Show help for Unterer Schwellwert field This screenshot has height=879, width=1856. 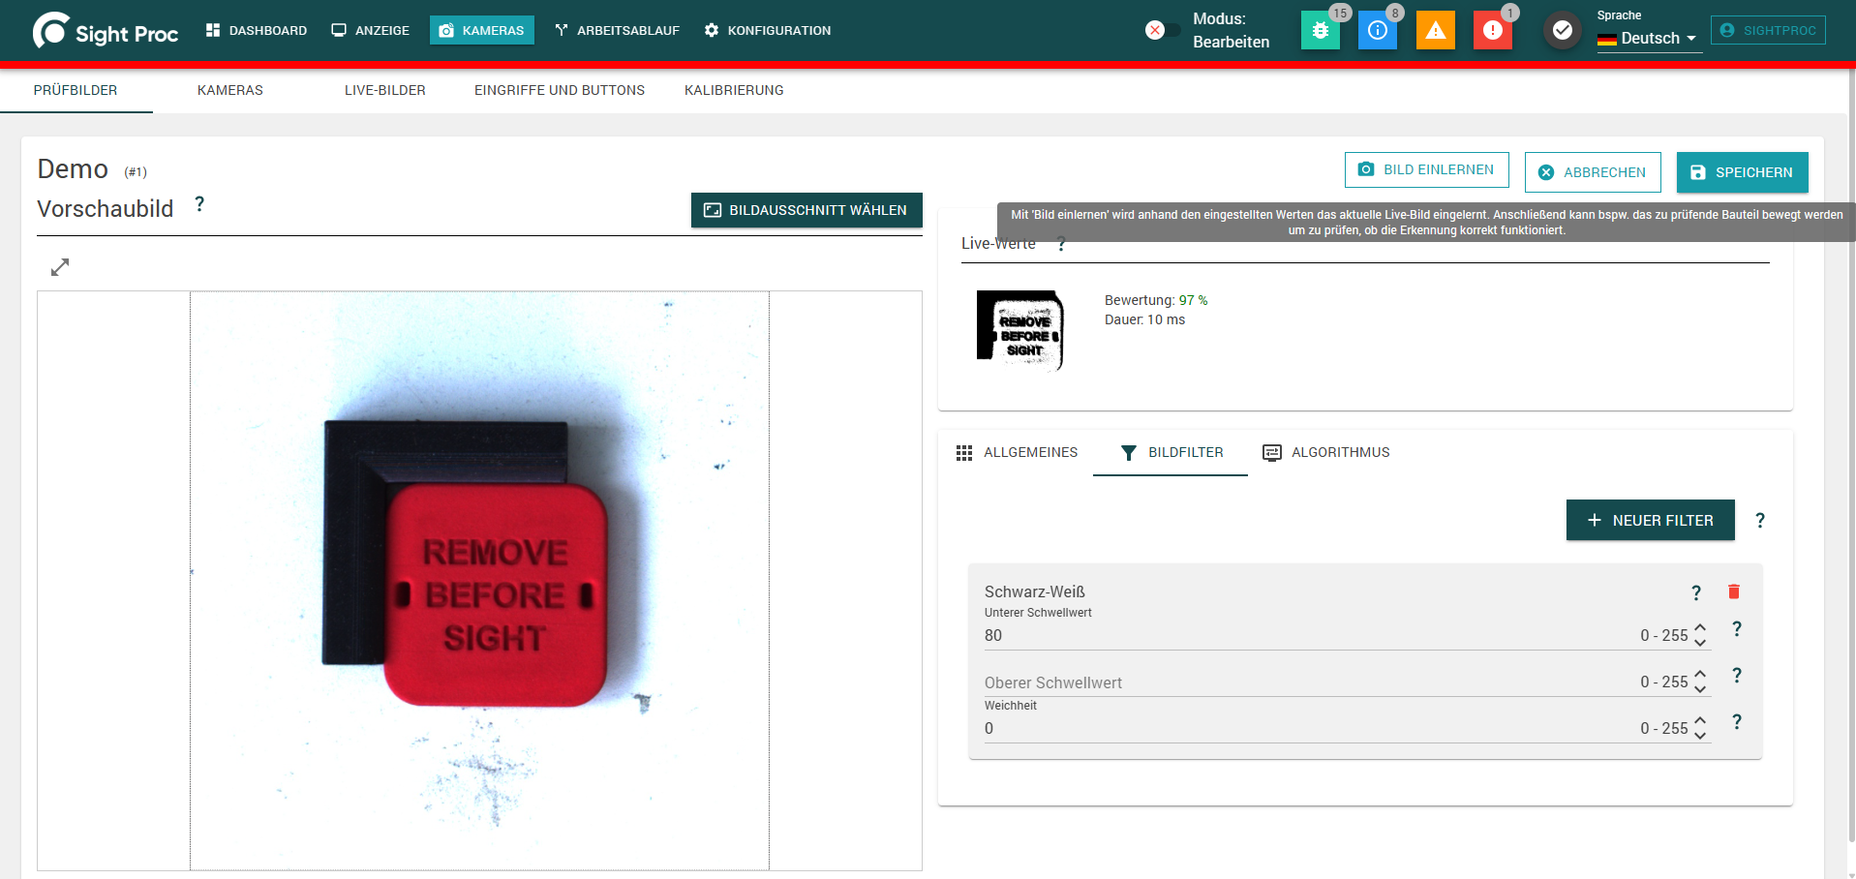click(1737, 629)
